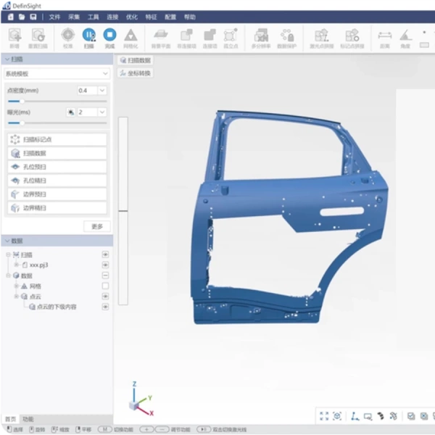Click the 数据保护 data protection icon
This screenshot has height=435, width=435.
(287, 36)
